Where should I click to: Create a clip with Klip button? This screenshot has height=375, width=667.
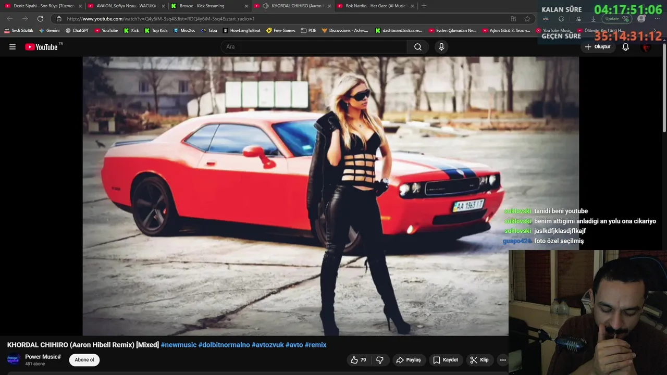pyautogui.click(x=479, y=360)
